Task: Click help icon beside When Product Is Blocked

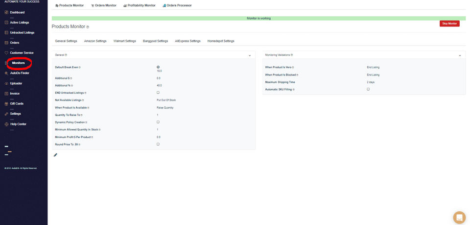Action: [x=297, y=75]
